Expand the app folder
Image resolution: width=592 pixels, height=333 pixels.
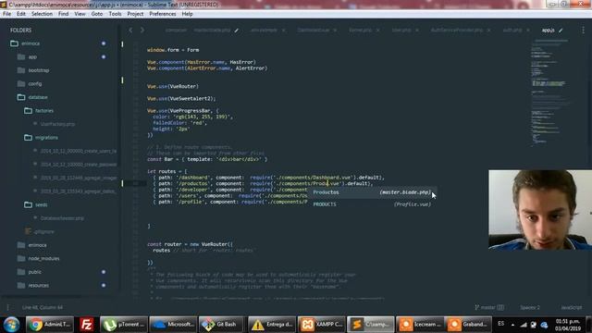(x=21, y=57)
